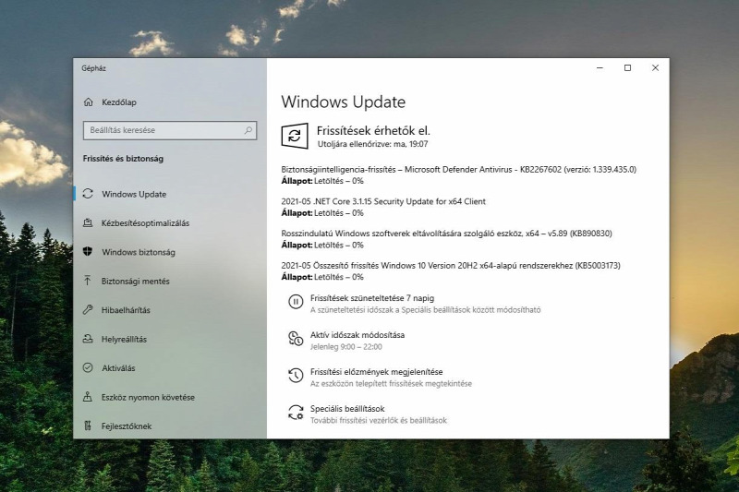Click the history icon for Frissítési előzmények
The width and height of the screenshot is (739, 492).
(x=296, y=376)
